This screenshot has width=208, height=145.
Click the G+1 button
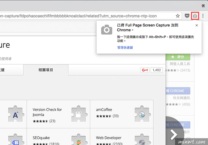point(145,70)
